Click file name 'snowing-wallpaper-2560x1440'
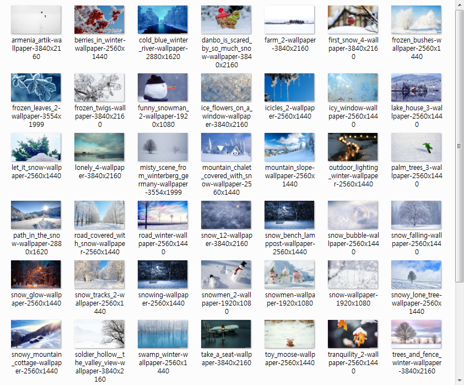 tap(163, 299)
